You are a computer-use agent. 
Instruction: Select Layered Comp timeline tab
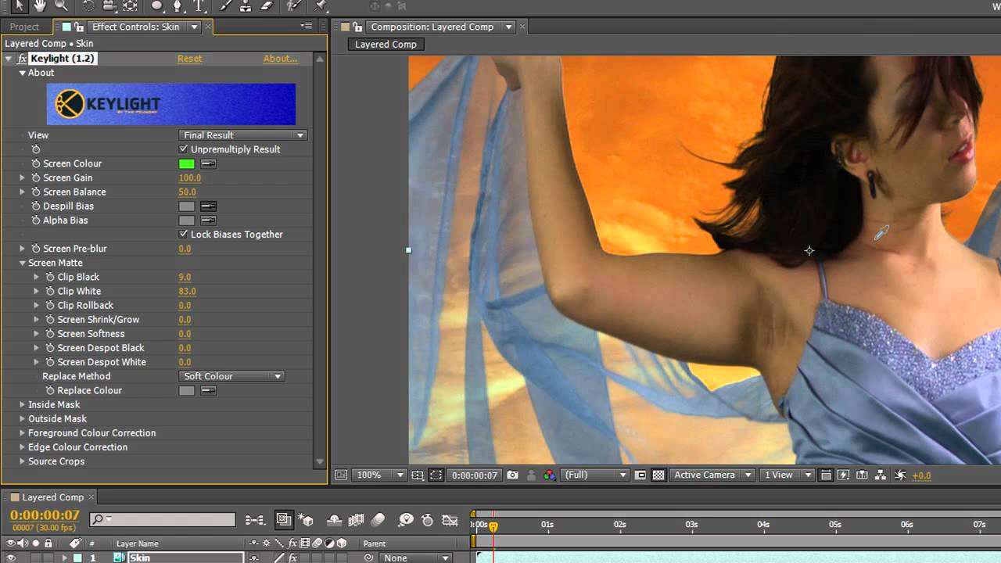pyautogui.click(x=52, y=497)
